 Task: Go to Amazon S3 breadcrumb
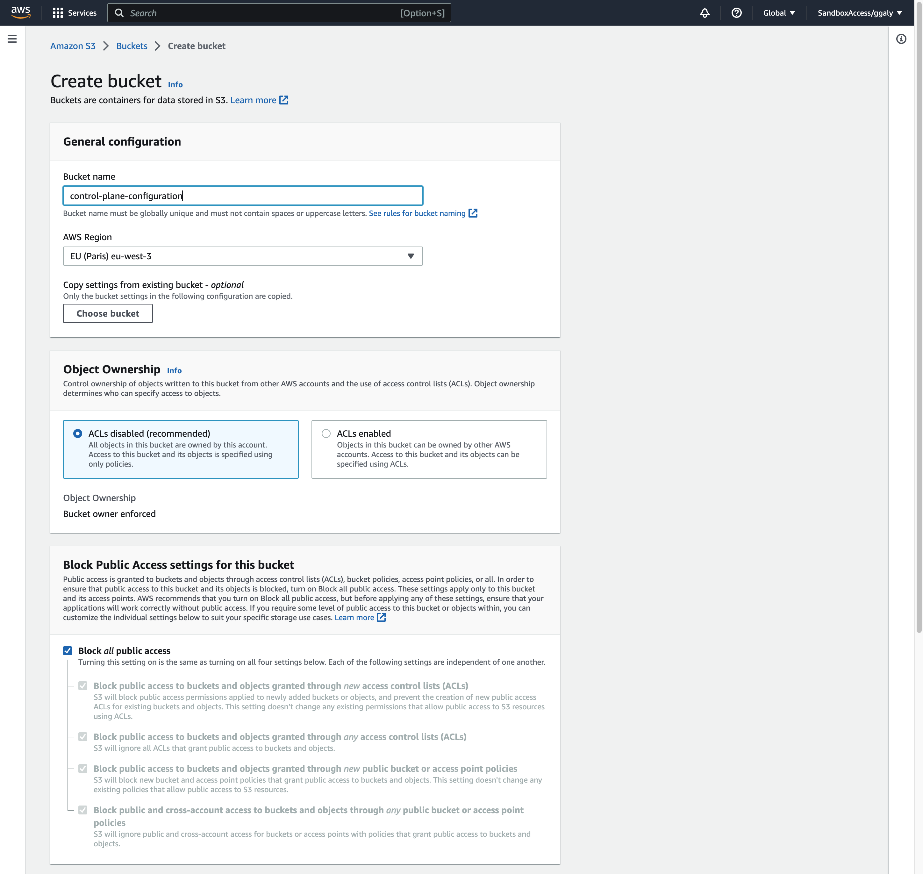pyautogui.click(x=73, y=46)
